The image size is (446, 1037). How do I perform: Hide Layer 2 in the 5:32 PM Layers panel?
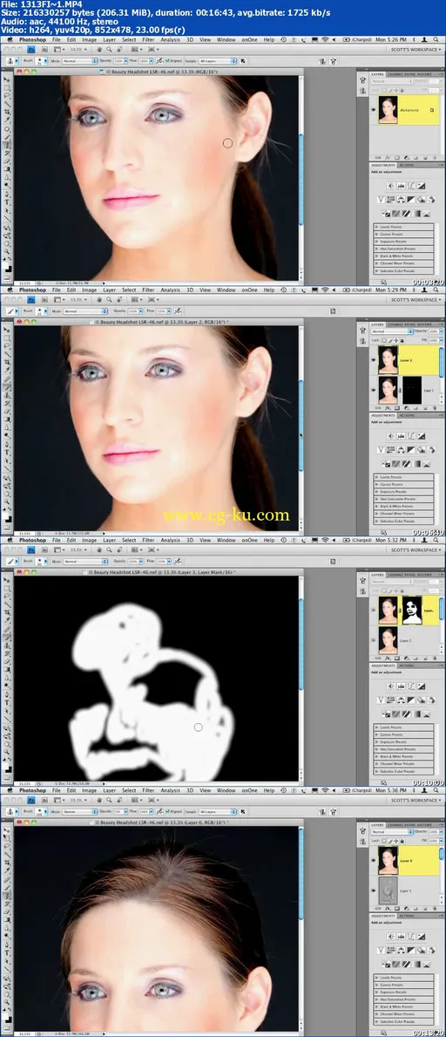tap(375, 641)
